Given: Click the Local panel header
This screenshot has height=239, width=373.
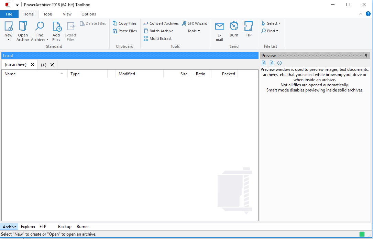Looking at the screenshot, I should click(x=130, y=55).
